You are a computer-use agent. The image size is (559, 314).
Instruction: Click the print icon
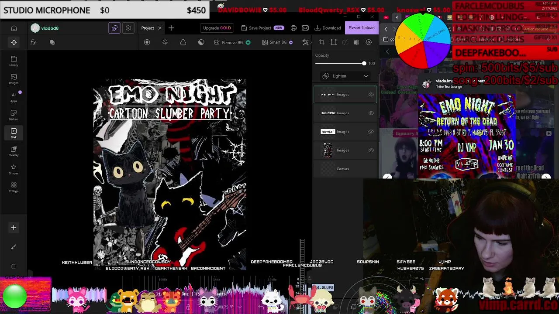pos(293,28)
